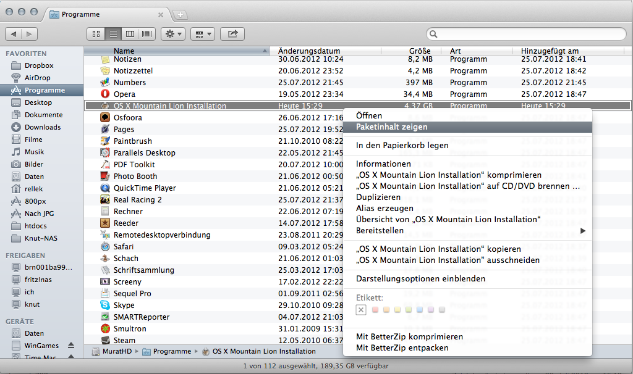Open Dokumente in sidebar
This screenshot has height=374, width=633.
click(x=43, y=115)
